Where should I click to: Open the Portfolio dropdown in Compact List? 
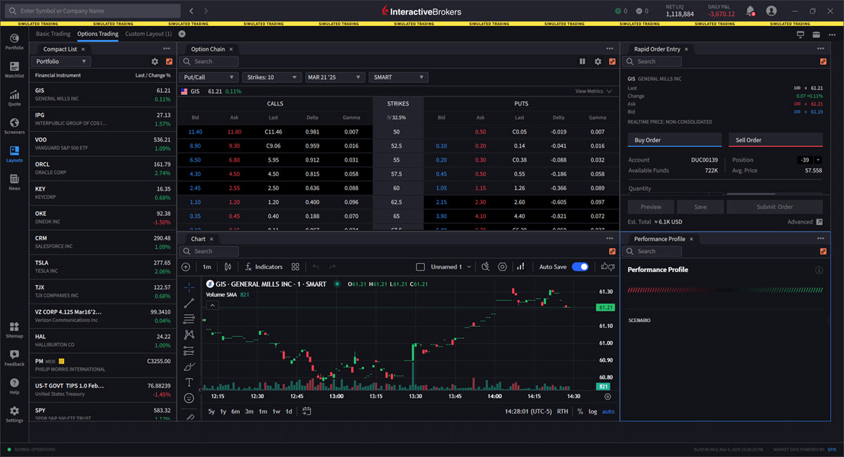(x=60, y=62)
